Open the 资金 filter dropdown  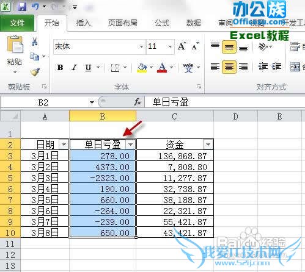tap(208, 145)
